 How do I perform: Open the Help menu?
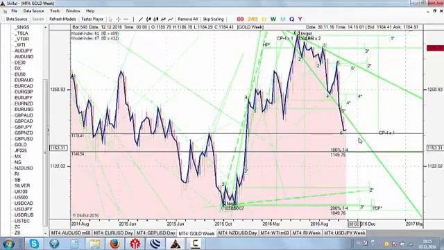(x=90, y=11)
